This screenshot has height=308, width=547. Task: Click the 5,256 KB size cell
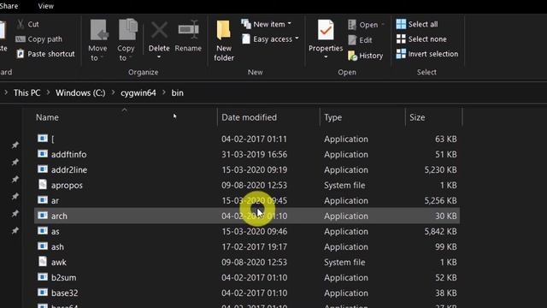click(440, 200)
